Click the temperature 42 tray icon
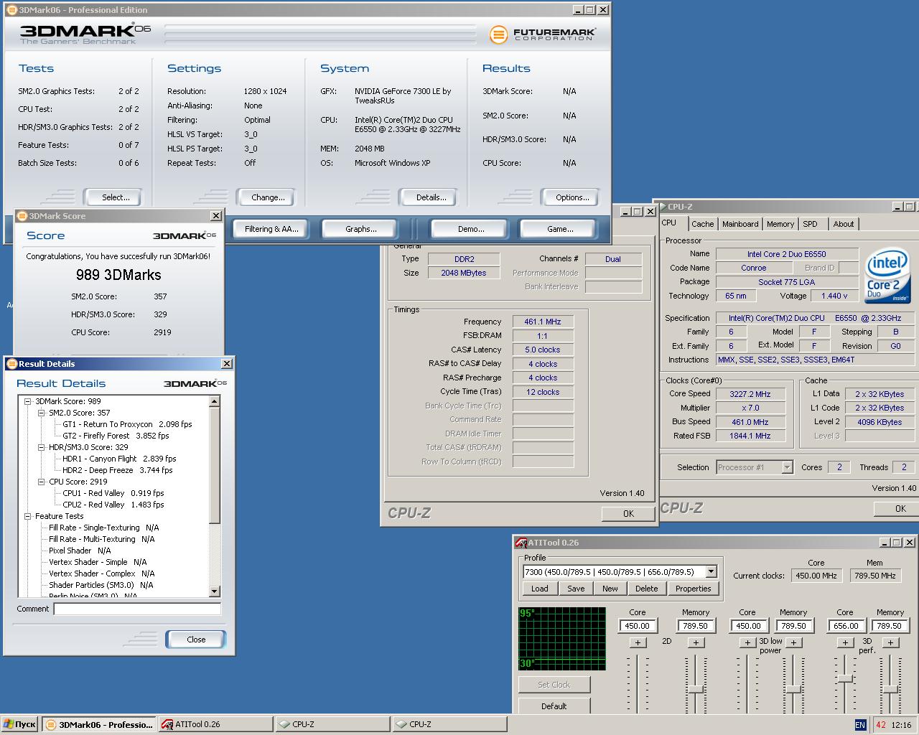The width and height of the screenshot is (919, 735). (881, 725)
